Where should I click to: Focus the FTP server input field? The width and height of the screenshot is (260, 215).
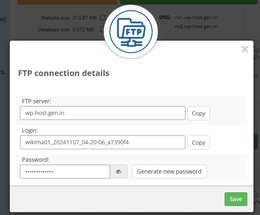click(102, 113)
